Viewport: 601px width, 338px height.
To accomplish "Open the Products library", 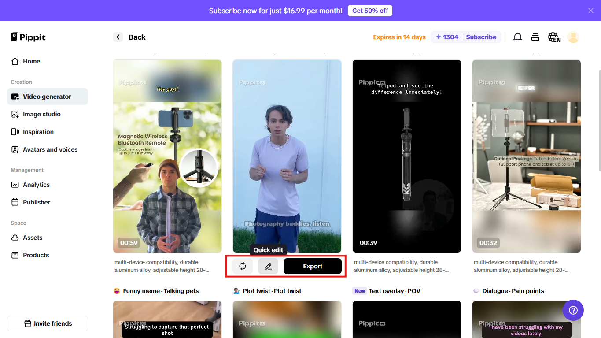I will (35, 255).
